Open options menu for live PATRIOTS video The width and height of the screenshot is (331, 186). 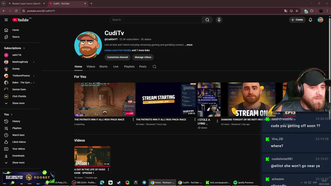(x=133, y=120)
